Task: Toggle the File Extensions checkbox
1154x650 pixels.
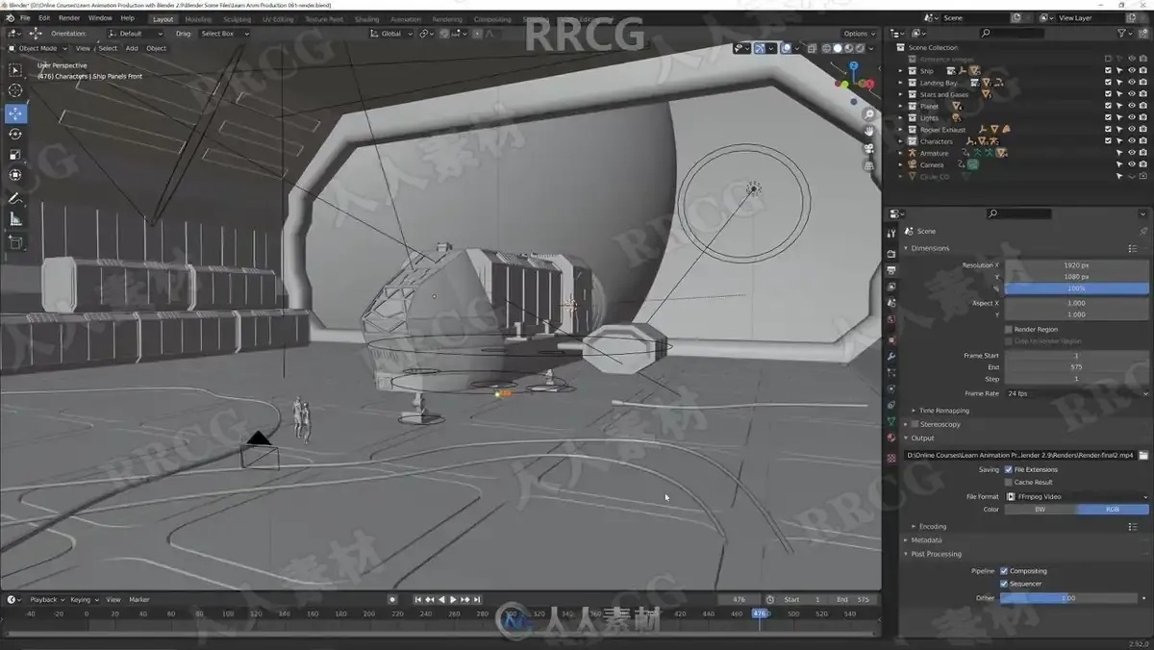Action: pos(1008,469)
